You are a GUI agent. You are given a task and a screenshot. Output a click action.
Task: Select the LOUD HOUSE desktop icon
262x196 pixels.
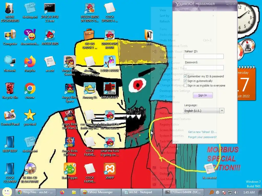(x=110, y=64)
